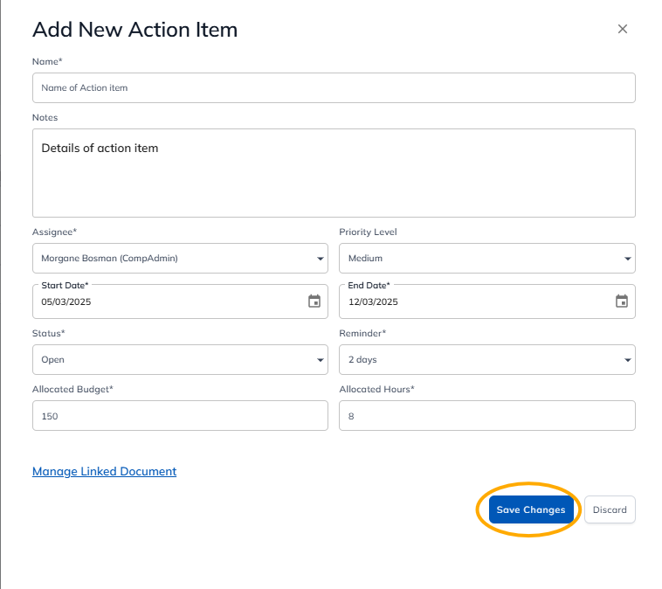Click the Allocated Budget field showing 150
The height and width of the screenshot is (589, 662).
click(x=180, y=417)
